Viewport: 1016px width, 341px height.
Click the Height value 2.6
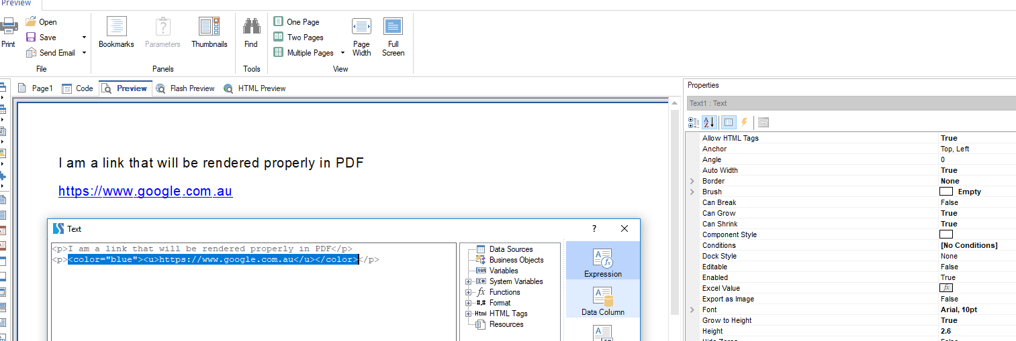945,331
